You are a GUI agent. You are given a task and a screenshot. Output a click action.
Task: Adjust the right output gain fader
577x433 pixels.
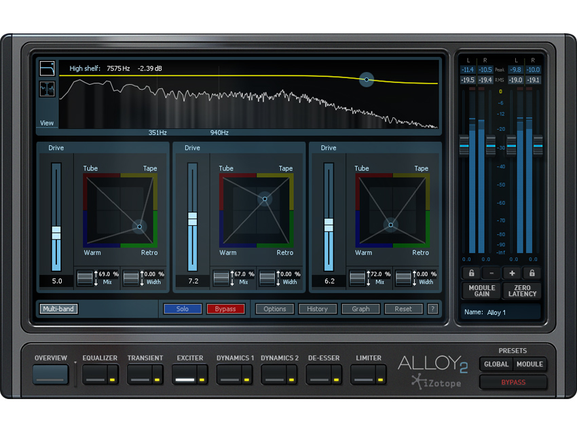point(538,146)
